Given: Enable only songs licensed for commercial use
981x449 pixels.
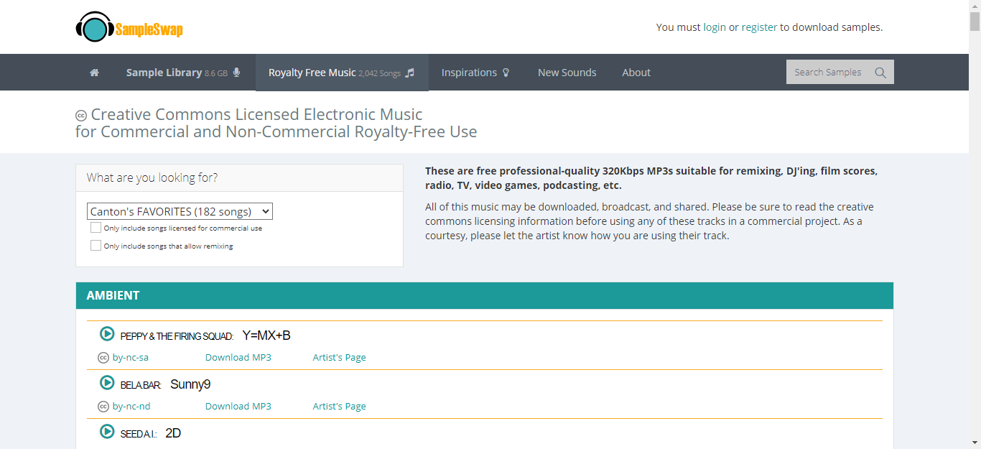Looking at the screenshot, I should pyautogui.click(x=96, y=228).
